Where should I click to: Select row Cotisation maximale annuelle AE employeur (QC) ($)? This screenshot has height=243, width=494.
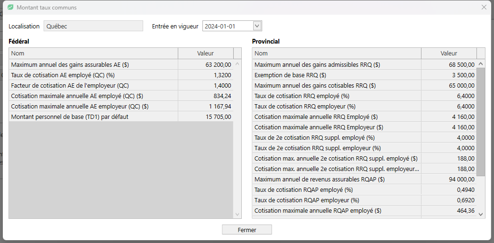pos(121,106)
